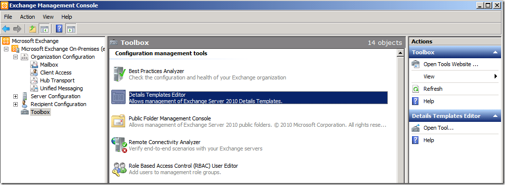
Task: Select Details Templates Editor tool entry
Action: click(x=258, y=98)
